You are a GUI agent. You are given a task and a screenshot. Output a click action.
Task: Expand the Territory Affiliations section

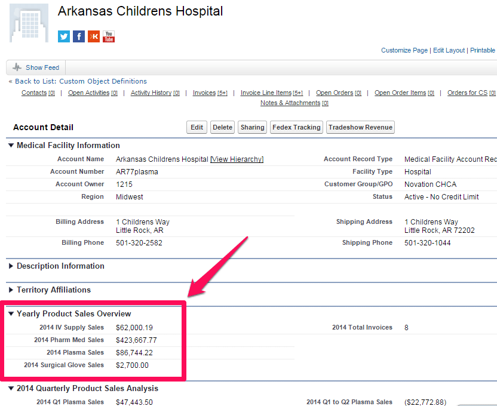11,290
